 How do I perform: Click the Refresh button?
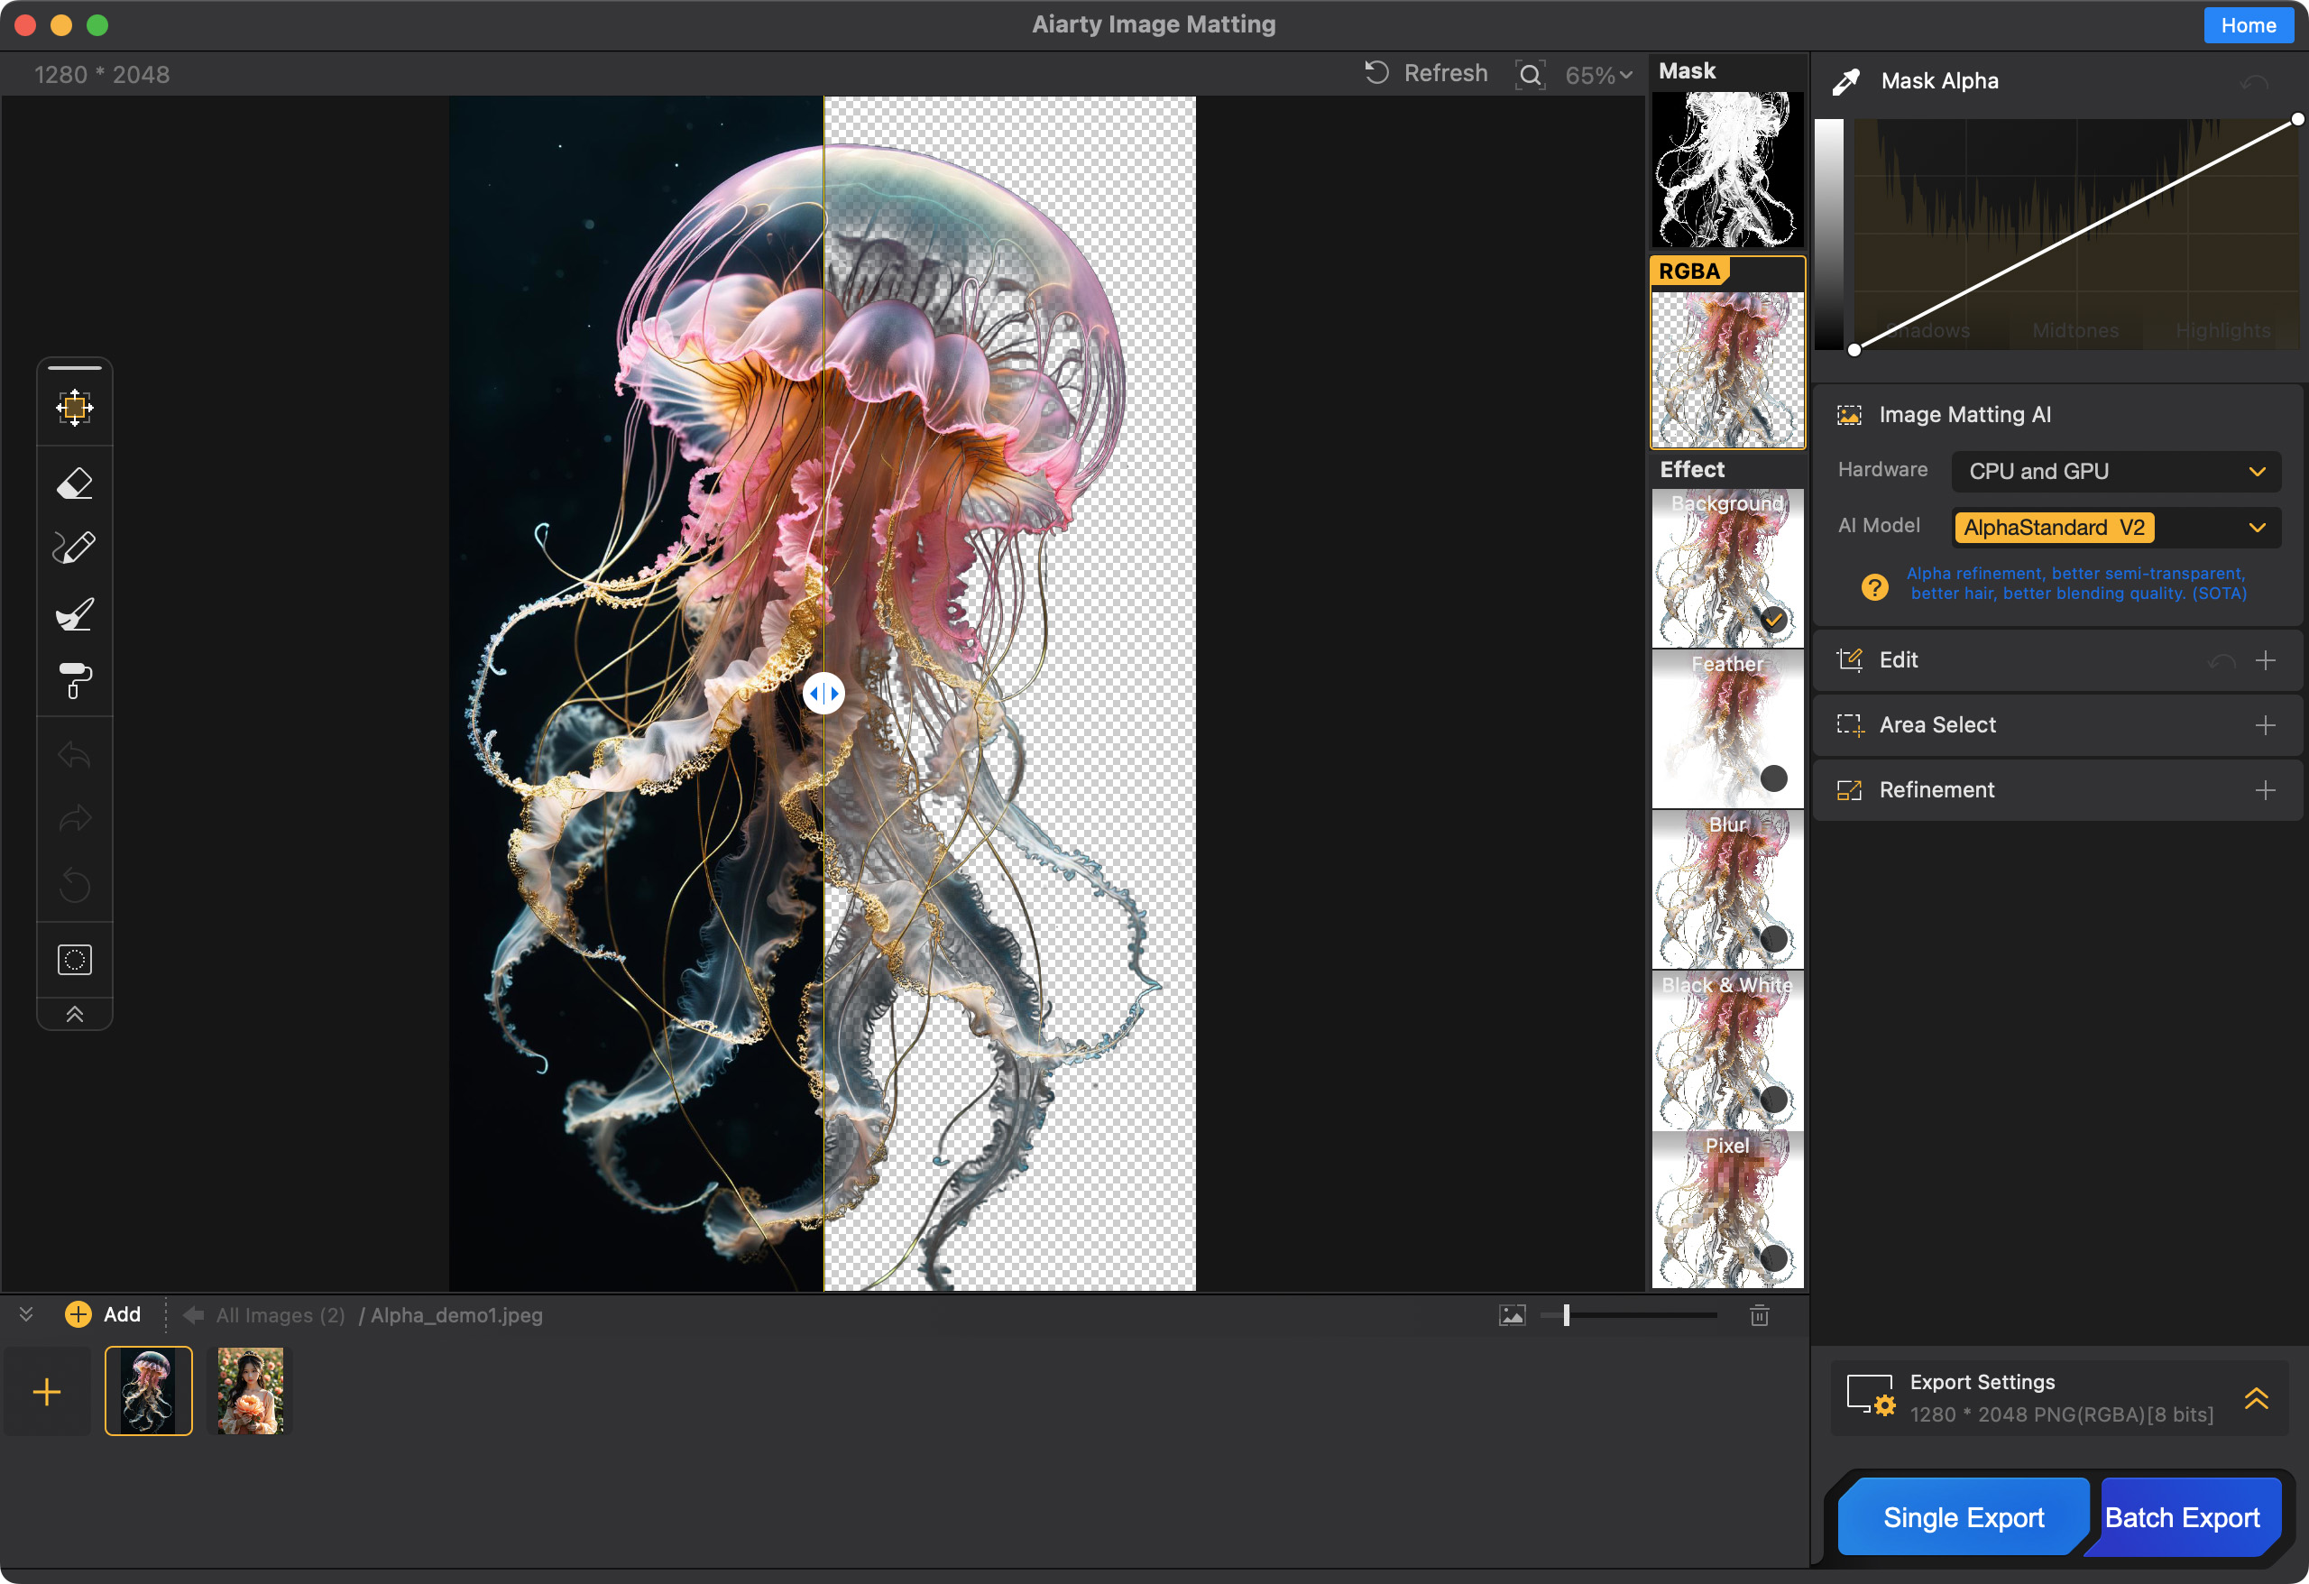1427,74
